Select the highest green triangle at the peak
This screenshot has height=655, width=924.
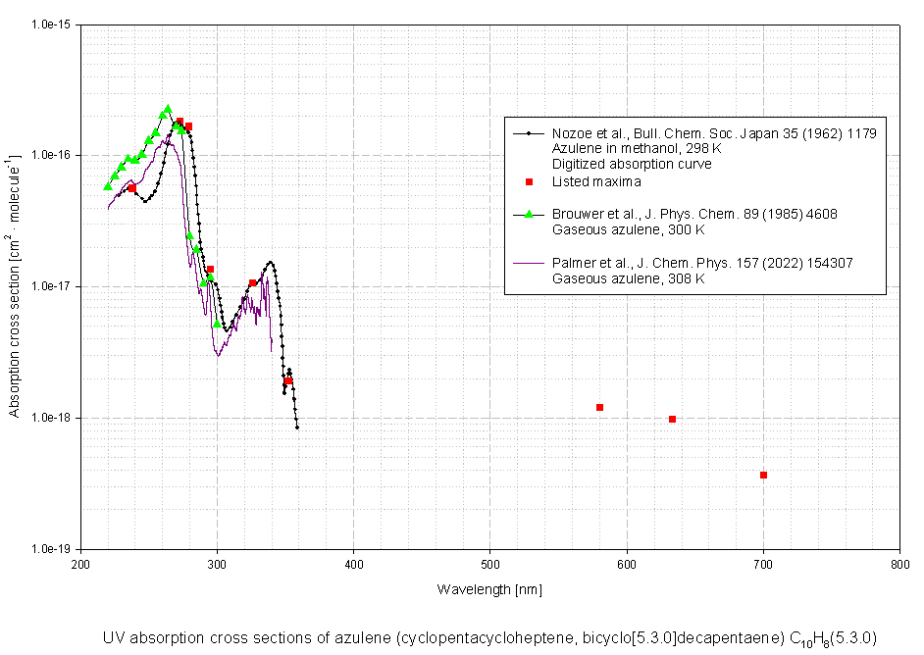(x=168, y=109)
